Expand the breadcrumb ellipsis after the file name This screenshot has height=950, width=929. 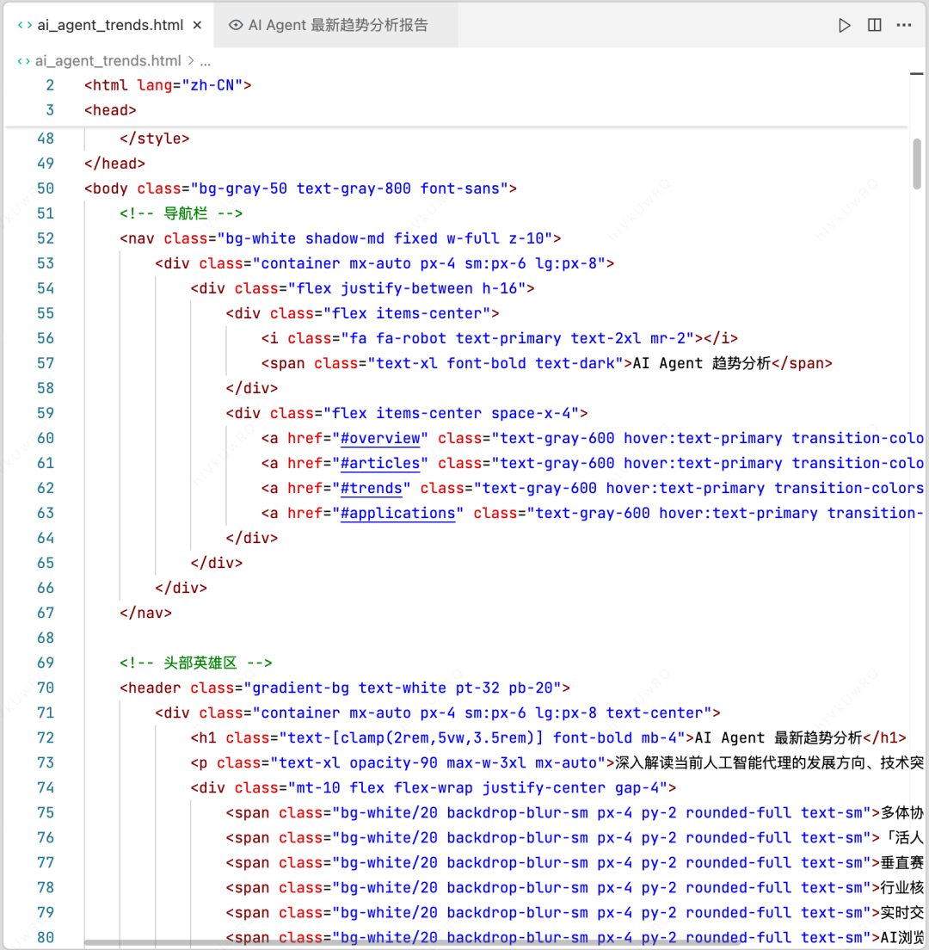pos(206,60)
